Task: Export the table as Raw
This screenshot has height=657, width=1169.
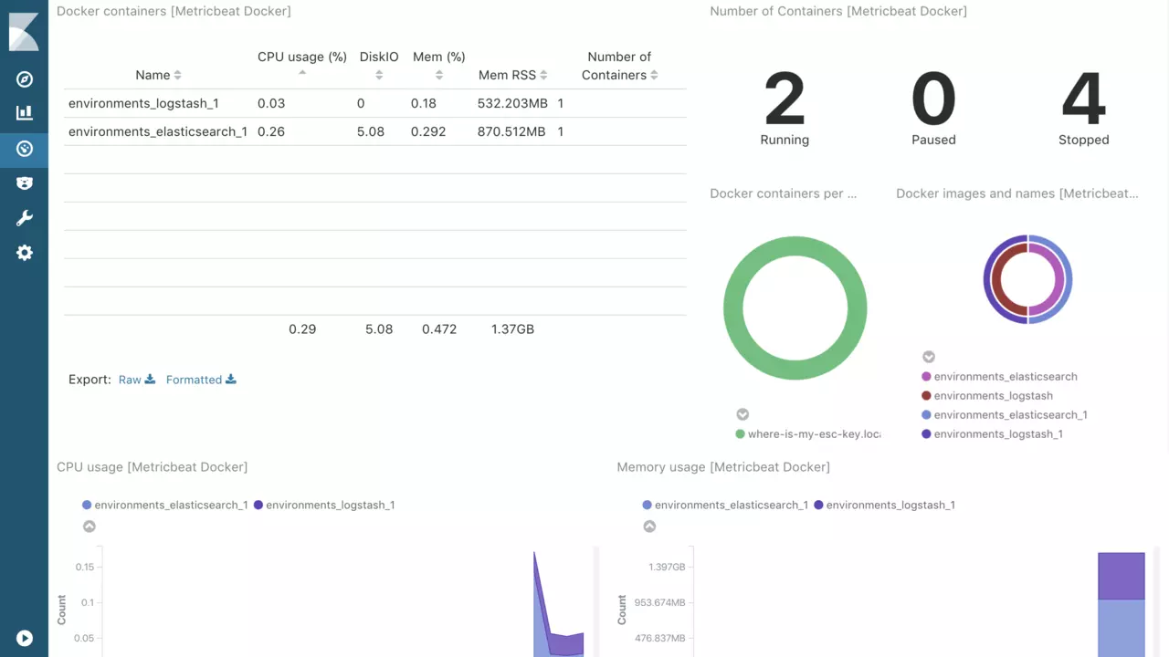Action: coord(137,380)
